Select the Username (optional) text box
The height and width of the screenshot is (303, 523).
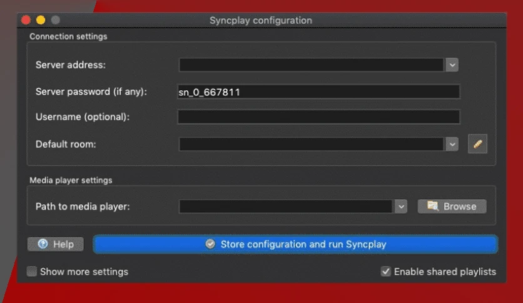point(319,117)
